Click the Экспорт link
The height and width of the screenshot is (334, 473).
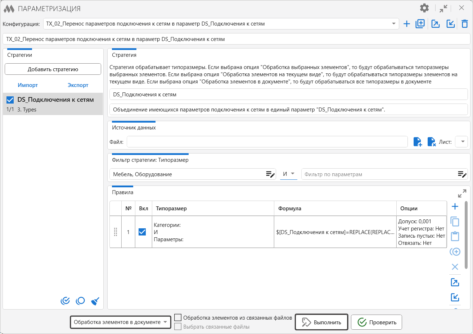78,85
